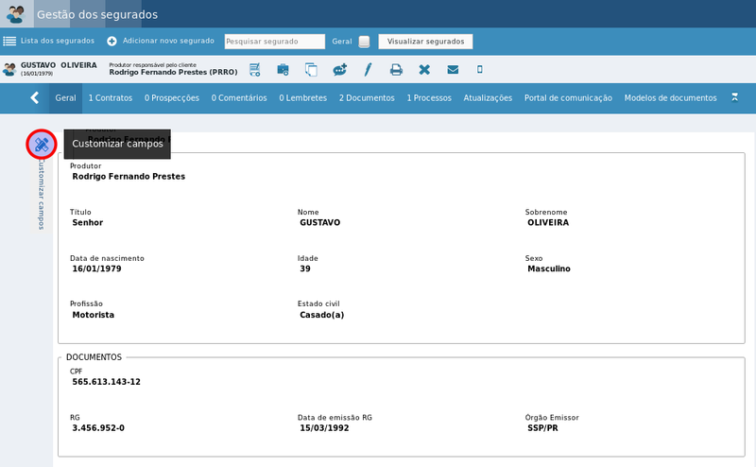The height and width of the screenshot is (467, 756).
Task: Click the pen edit icon
Action: click(368, 69)
